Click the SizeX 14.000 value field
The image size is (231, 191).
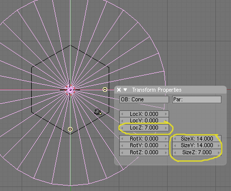coord(197,139)
